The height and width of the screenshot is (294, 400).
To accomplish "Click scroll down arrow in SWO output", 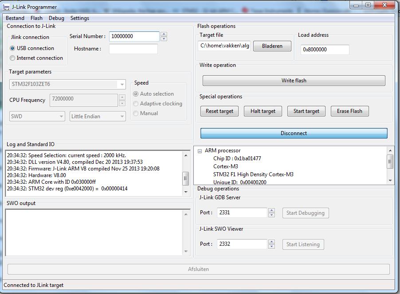I will pos(186,251).
